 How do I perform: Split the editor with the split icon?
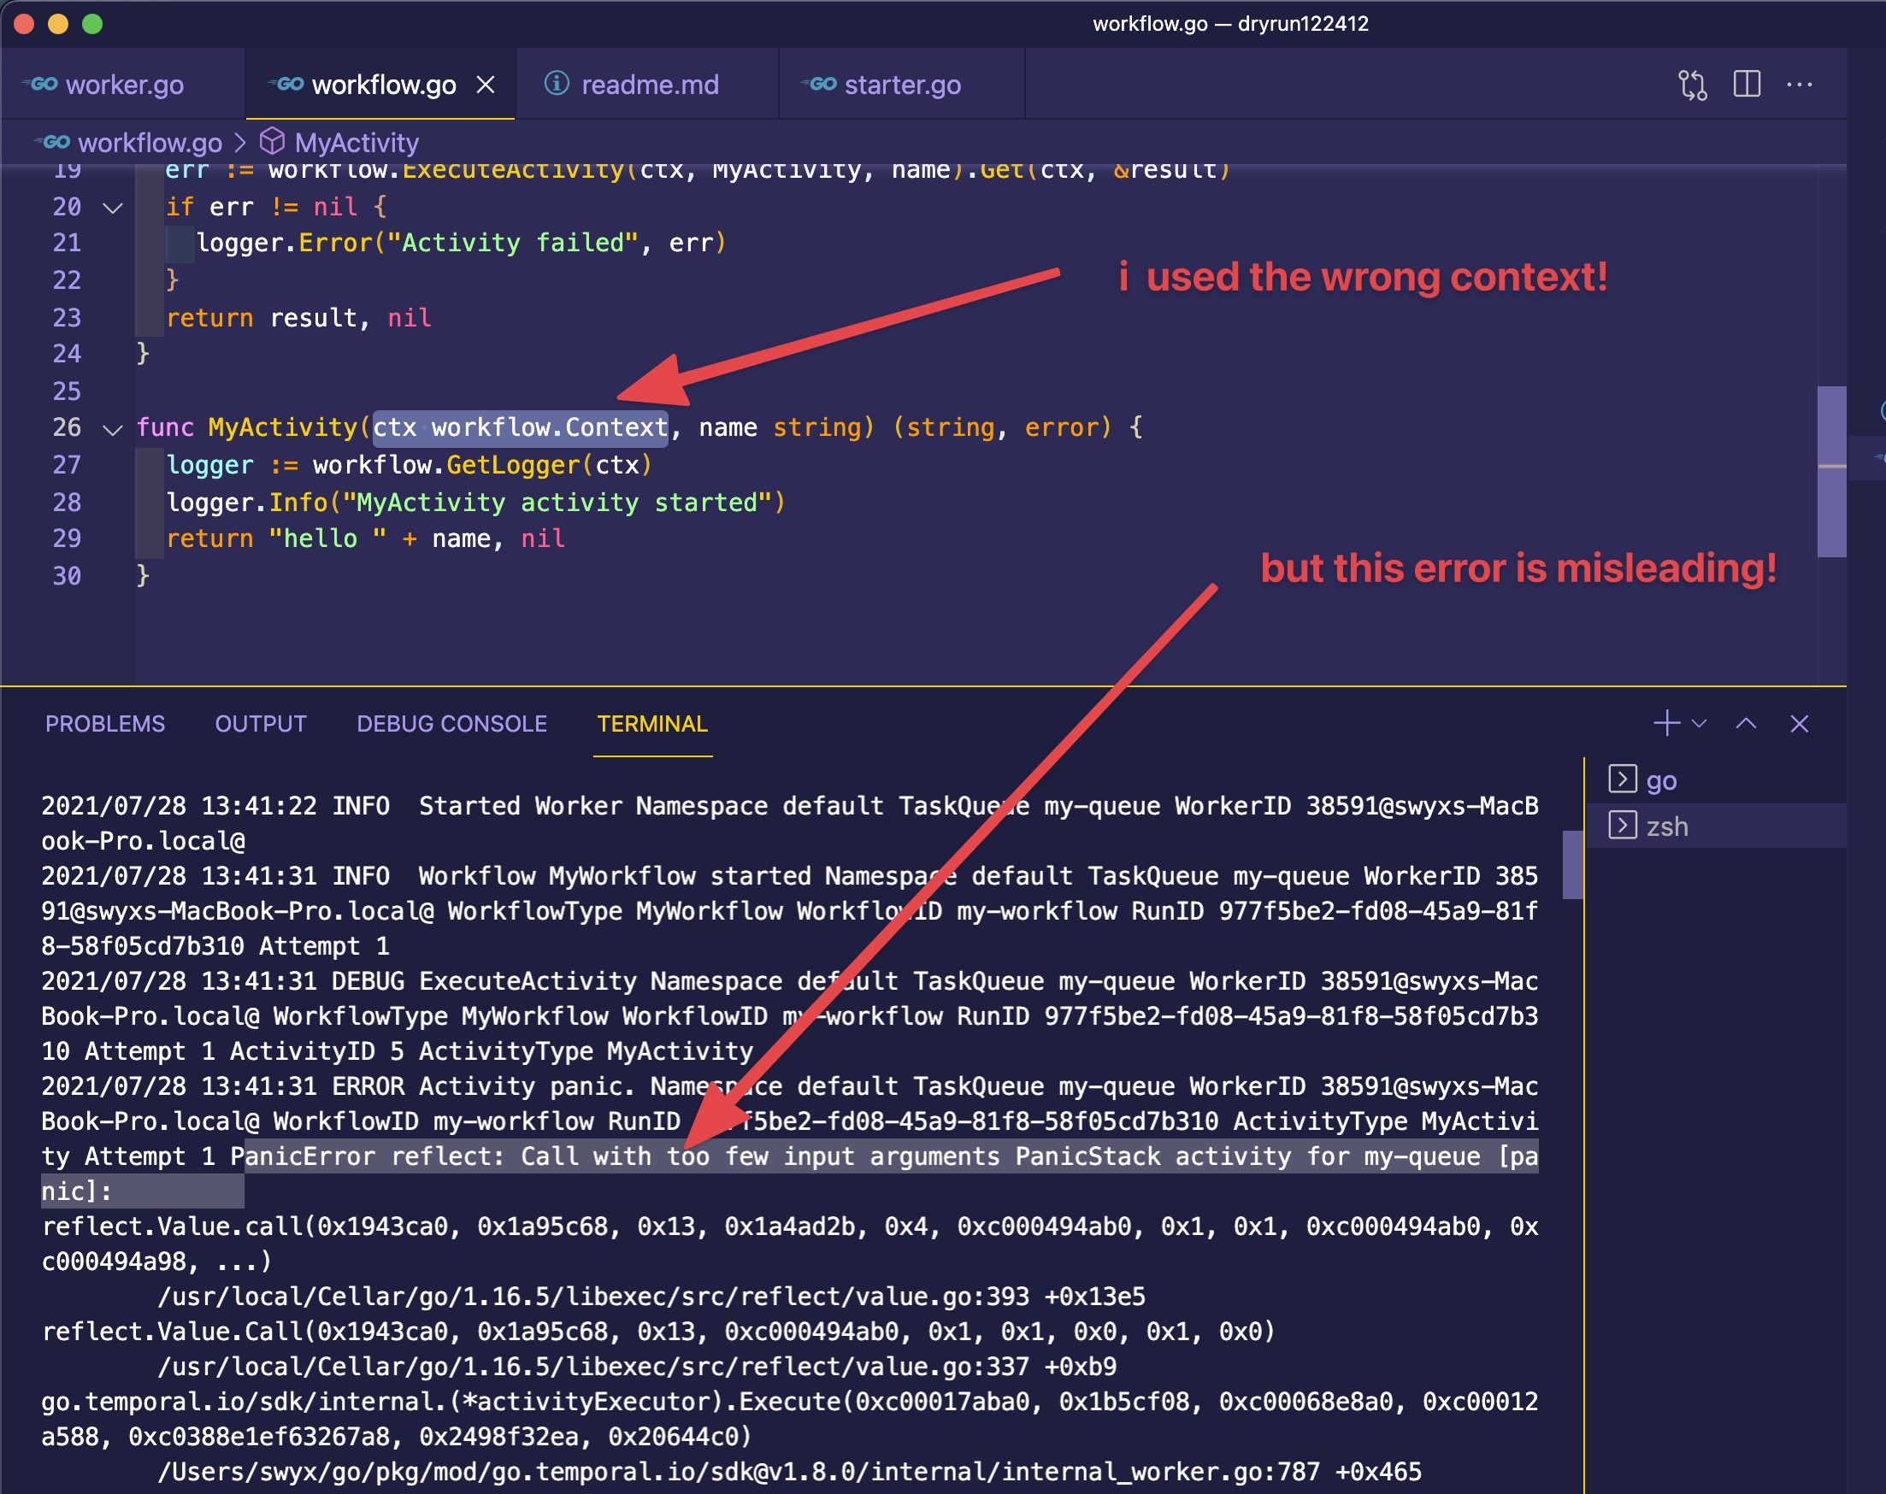click(1746, 84)
